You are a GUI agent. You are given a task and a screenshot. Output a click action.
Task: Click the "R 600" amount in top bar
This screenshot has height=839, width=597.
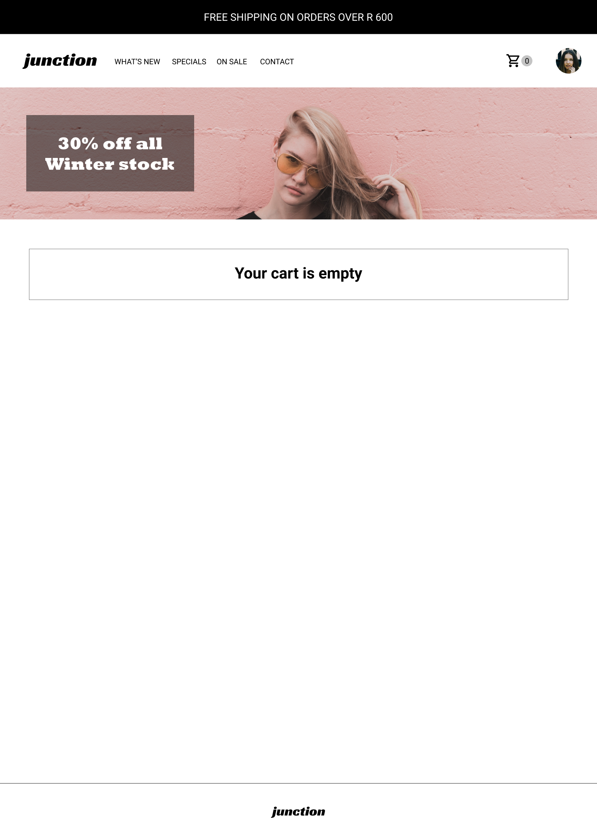[x=380, y=17]
